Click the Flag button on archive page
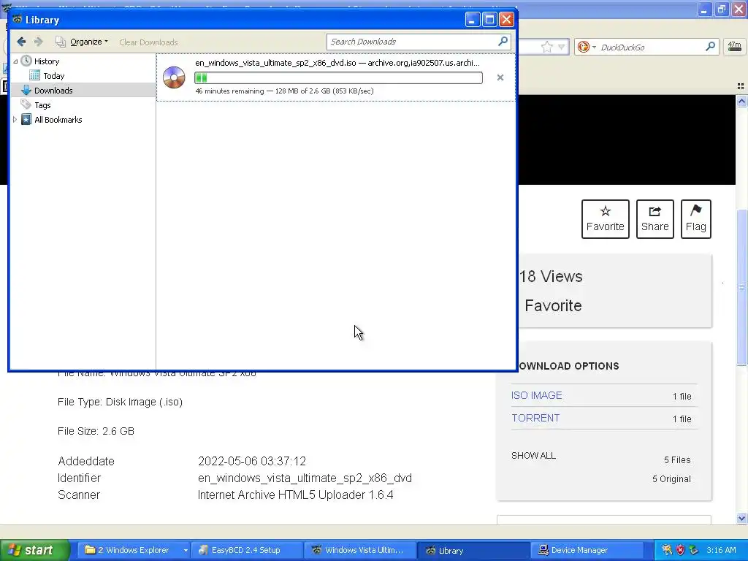This screenshot has width=748, height=561. click(695, 219)
